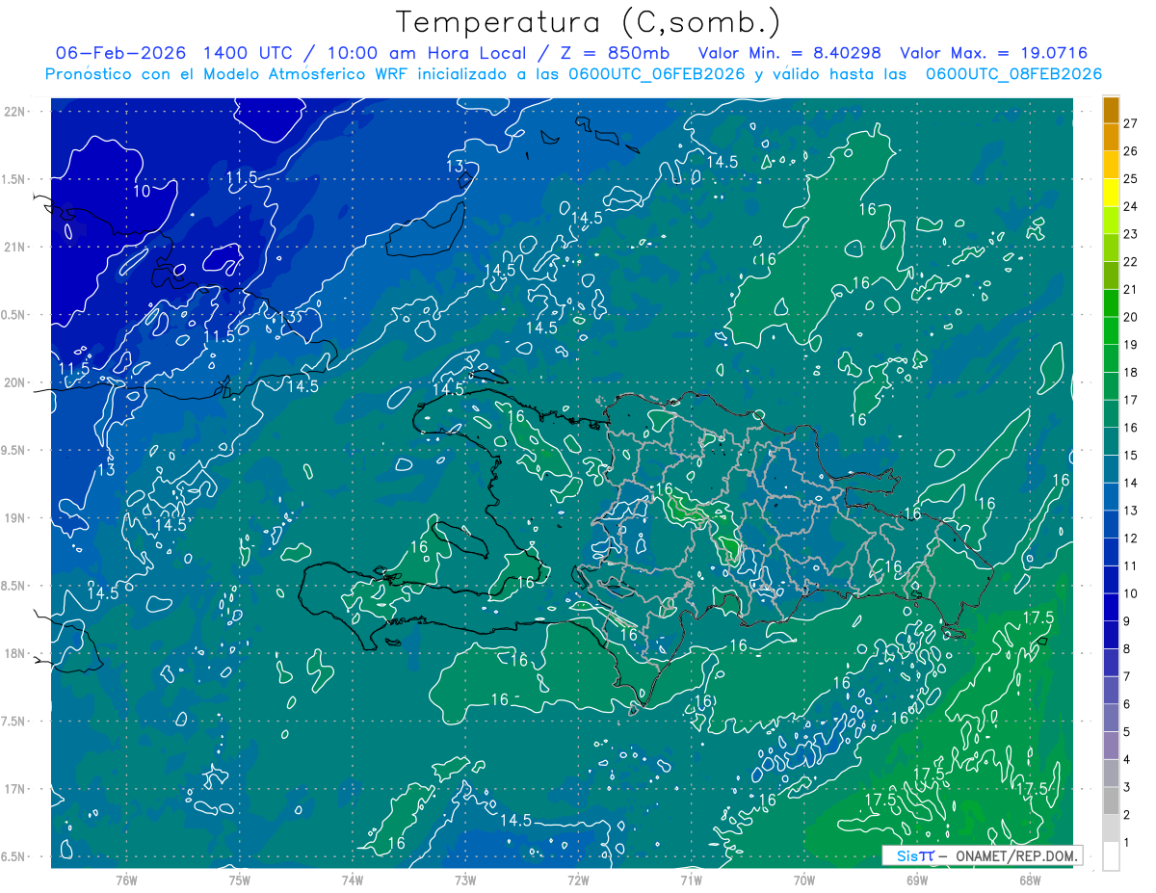The image size is (1156, 893).
Task: Click the color scale label "22"
Action: (1131, 262)
